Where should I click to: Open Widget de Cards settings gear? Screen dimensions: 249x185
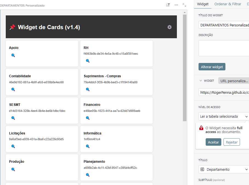(169, 27)
